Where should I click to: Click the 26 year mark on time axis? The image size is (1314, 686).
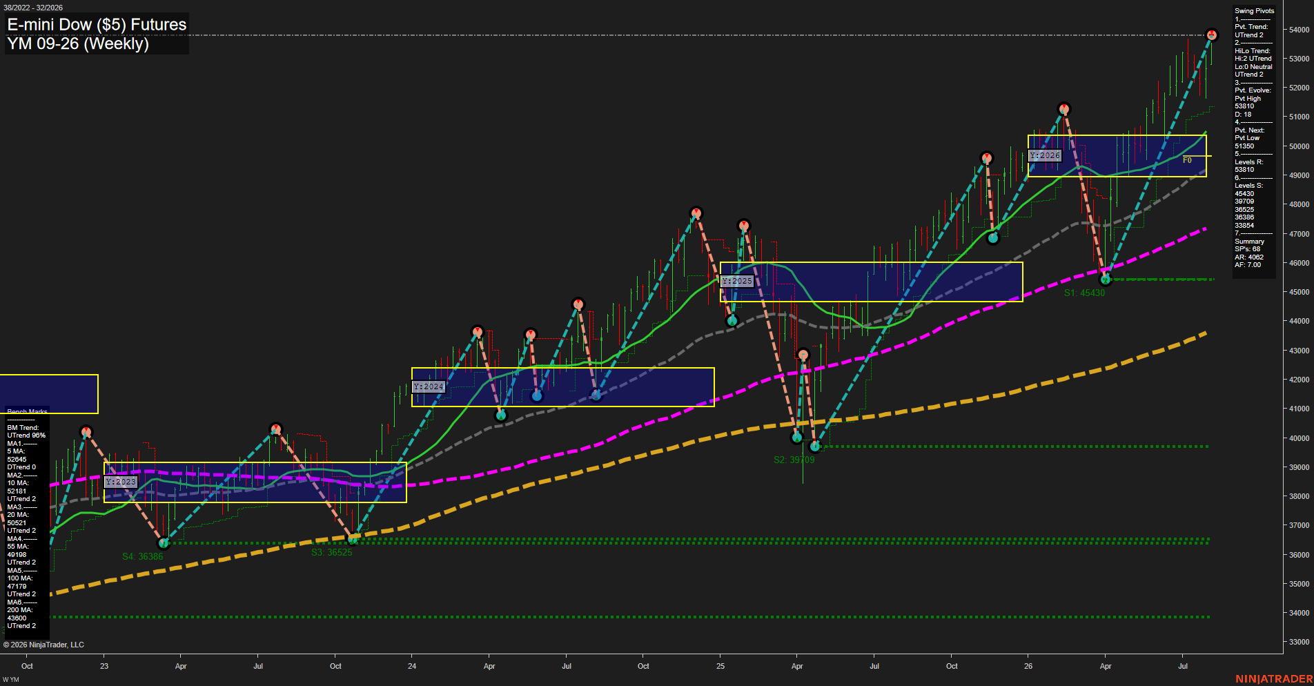[1028, 666]
